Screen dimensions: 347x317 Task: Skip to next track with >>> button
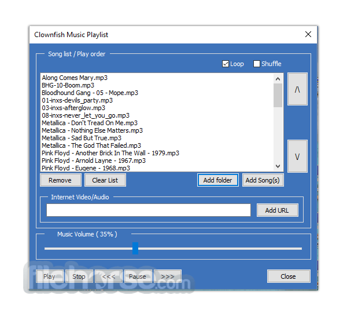[x=168, y=276]
